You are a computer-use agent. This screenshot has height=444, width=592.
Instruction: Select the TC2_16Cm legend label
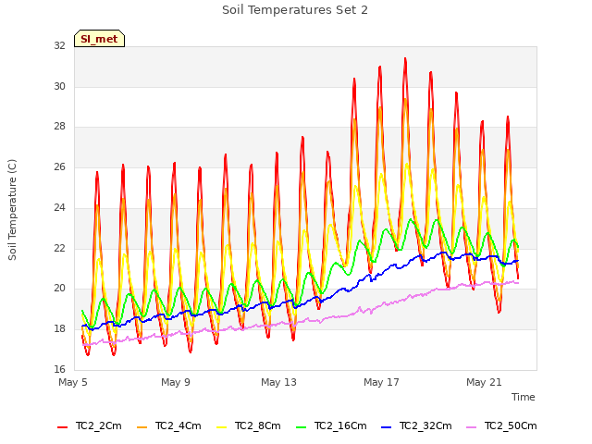[340, 425]
